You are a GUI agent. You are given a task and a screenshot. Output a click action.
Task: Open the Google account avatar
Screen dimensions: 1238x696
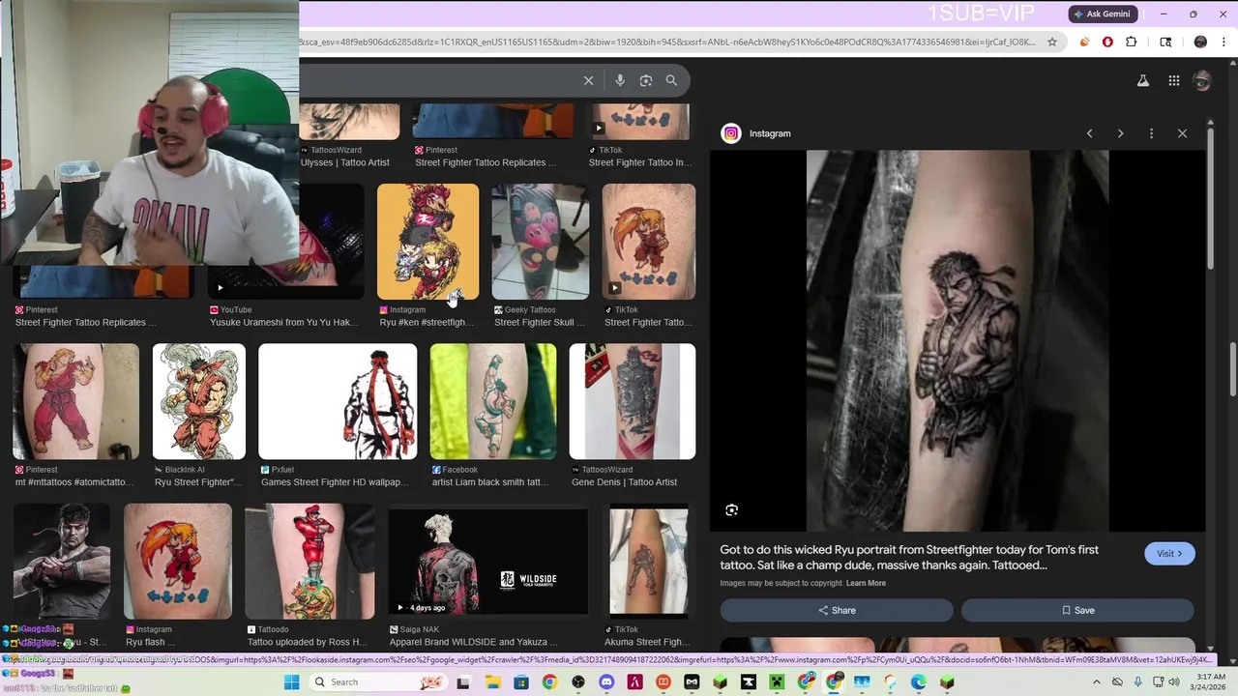tap(1202, 81)
